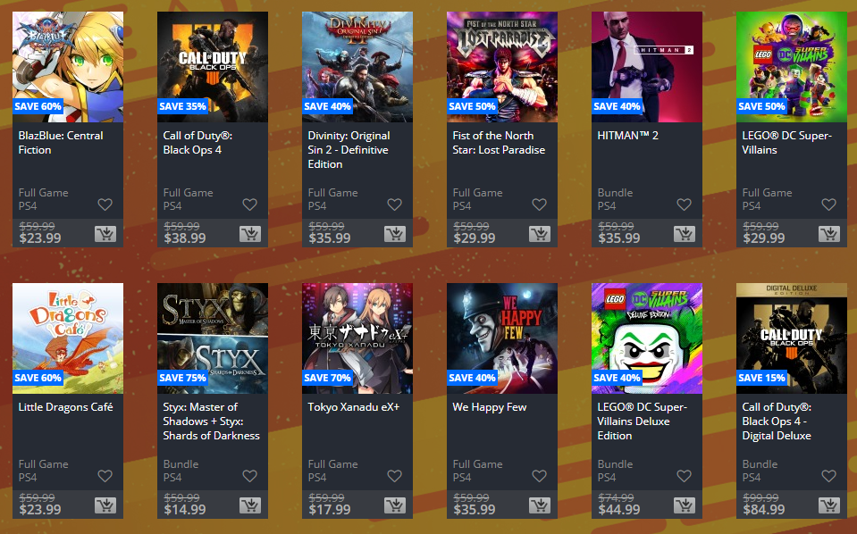This screenshot has height=534, width=857.
Task: Toggle wishlist heart for We Happy Few
Action: (540, 476)
